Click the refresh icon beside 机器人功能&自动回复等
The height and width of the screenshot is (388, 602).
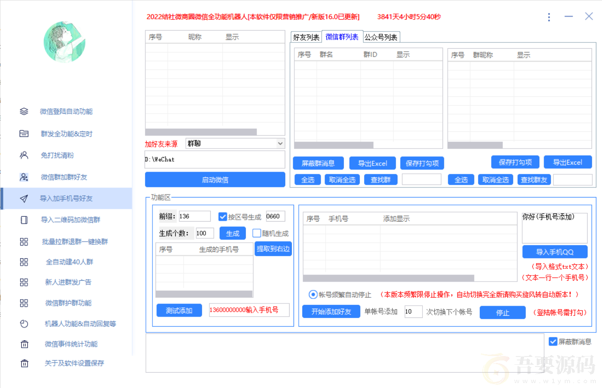pos(24,324)
